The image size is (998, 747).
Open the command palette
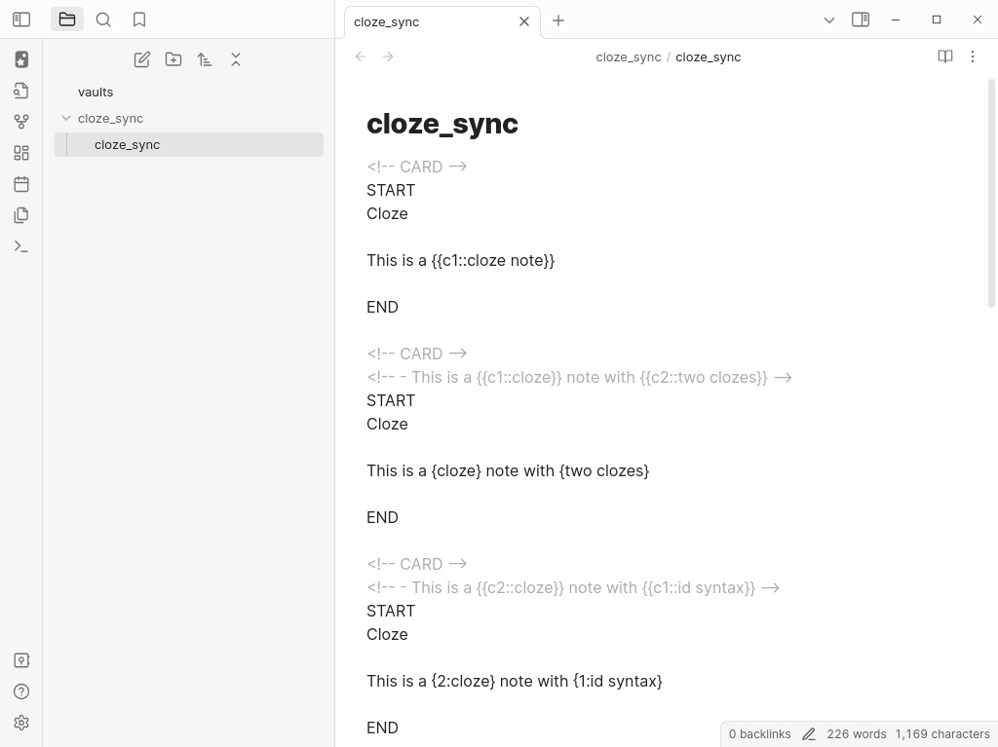pyautogui.click(x=21, y=246)
